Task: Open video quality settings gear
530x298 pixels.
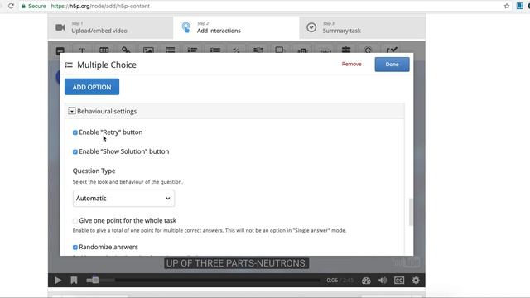Action: (x=416, y=281)
